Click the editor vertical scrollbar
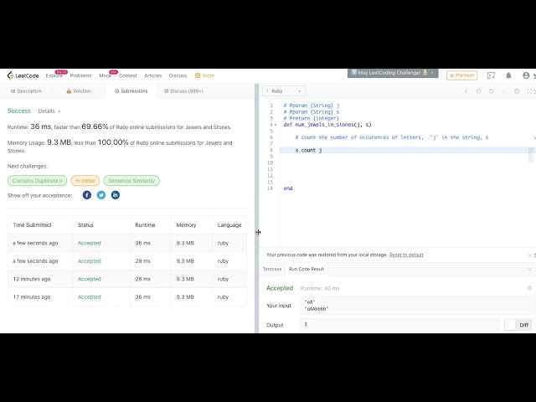The image size is (536, 402). pos(531,154)
